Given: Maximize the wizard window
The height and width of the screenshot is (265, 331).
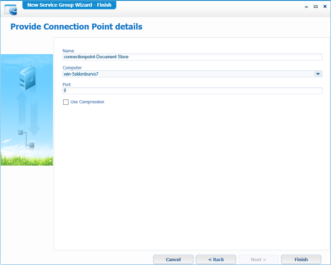Looking at the screenshot, I should [x=316, y=6].
